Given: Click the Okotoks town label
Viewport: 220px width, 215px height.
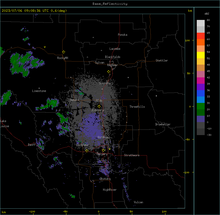Looking at the screenshot, I should pos(105,179).
